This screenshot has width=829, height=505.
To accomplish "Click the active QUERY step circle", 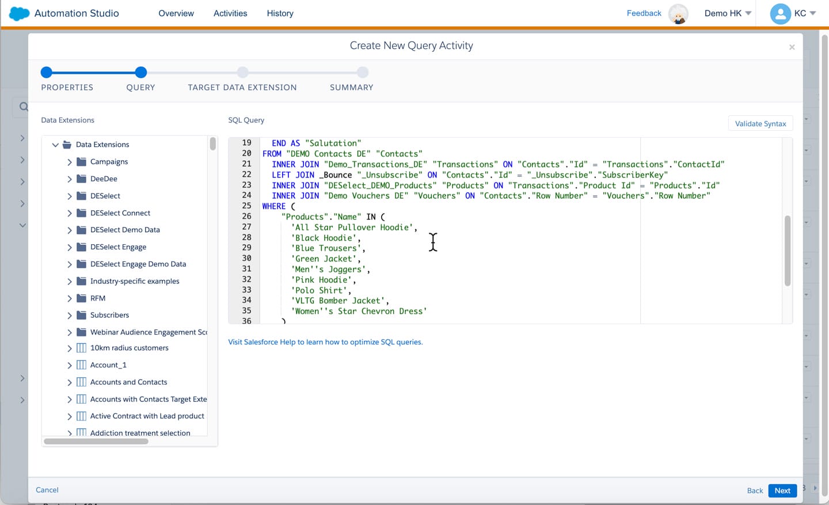I will click(140, 73).
